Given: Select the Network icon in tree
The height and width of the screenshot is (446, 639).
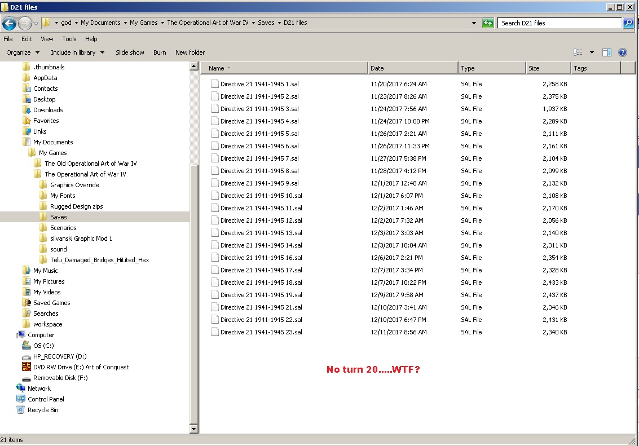Looking at the screenshot, I should (x=21, y=388).
